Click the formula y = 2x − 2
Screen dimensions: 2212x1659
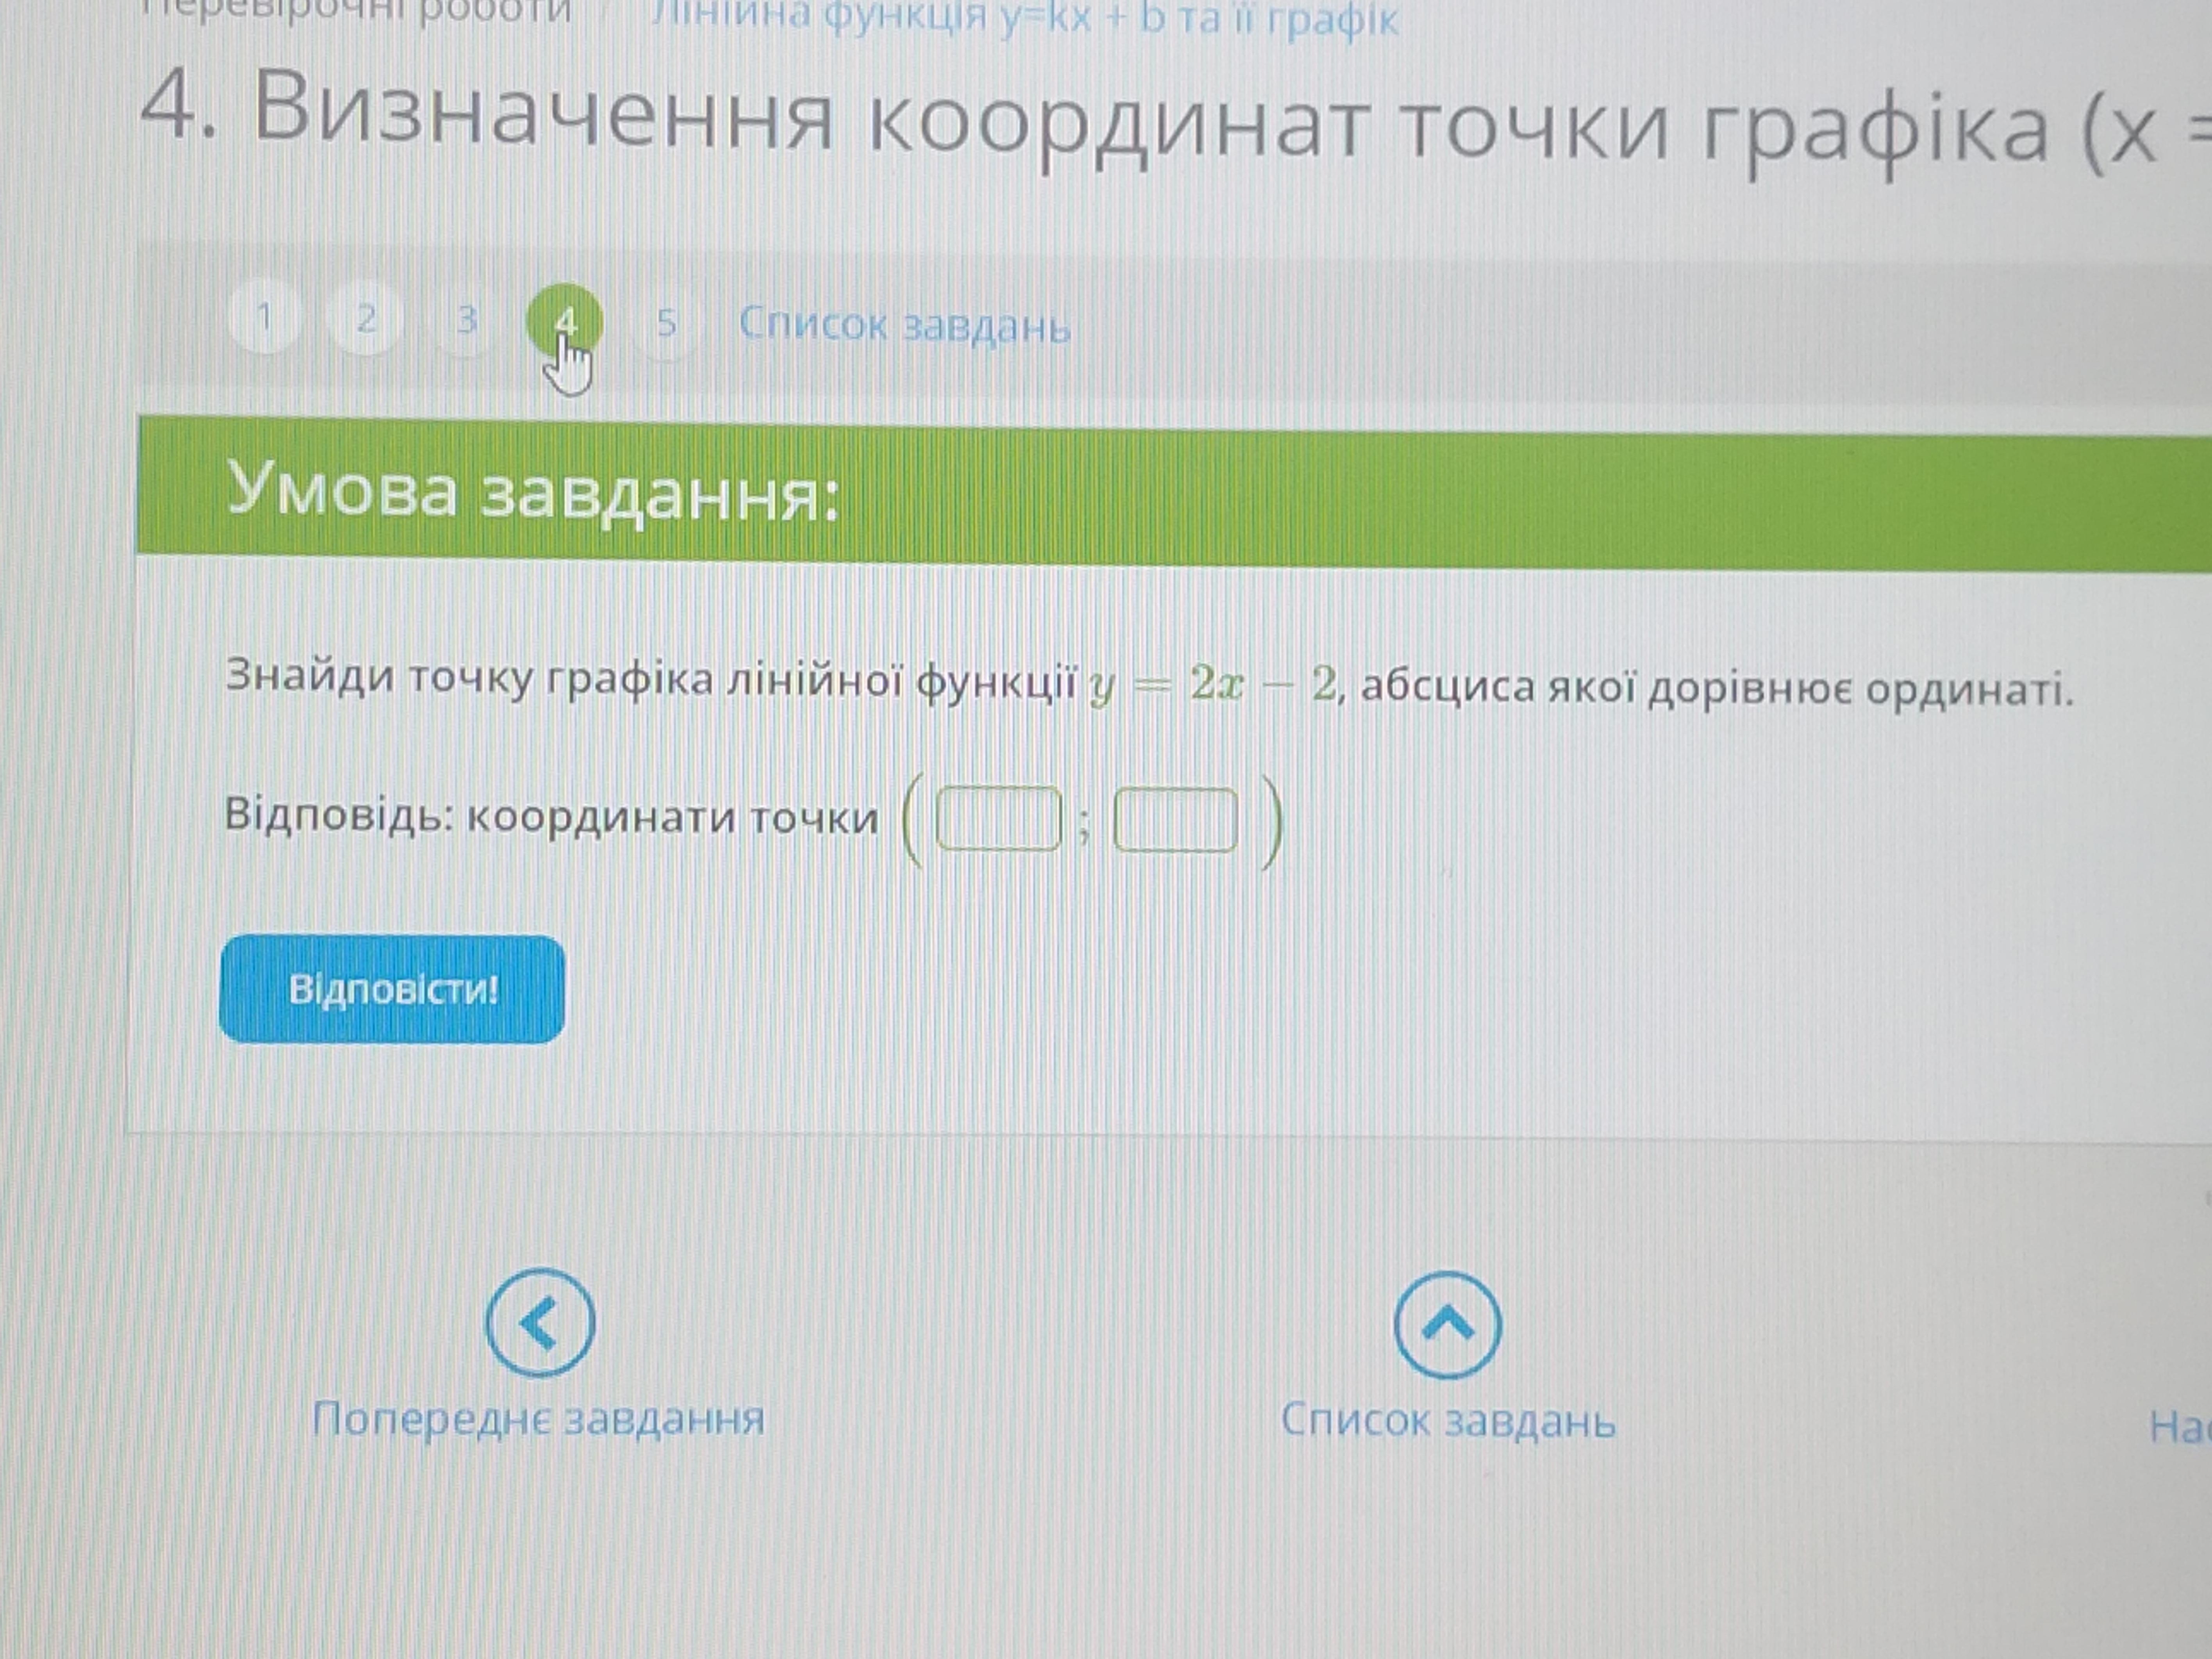pyautogui.click(x=1213, y=686)
